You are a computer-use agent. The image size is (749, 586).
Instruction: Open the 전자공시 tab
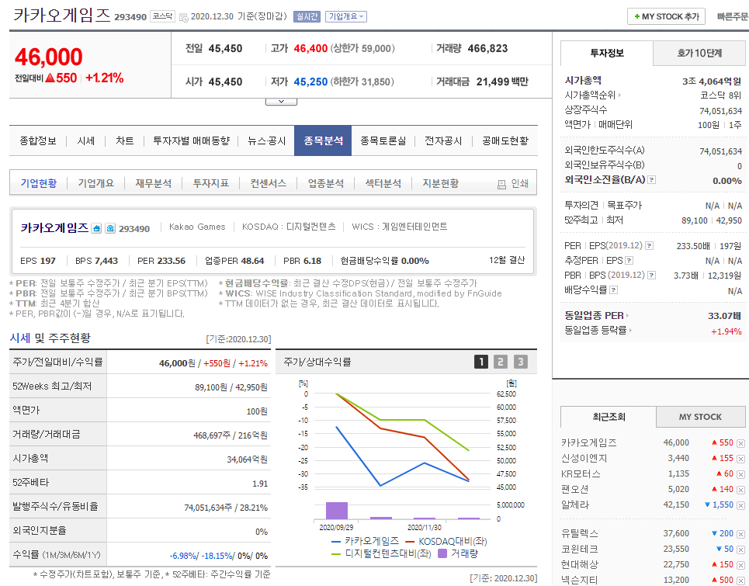(x=443, y=141)
